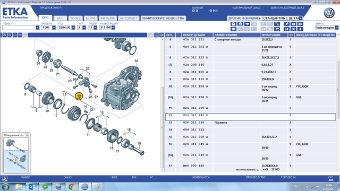Open the Windows Start menu

coord(6,187)
